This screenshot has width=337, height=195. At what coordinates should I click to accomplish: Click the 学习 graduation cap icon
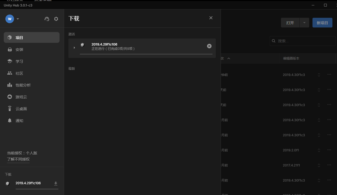(10, 61)
